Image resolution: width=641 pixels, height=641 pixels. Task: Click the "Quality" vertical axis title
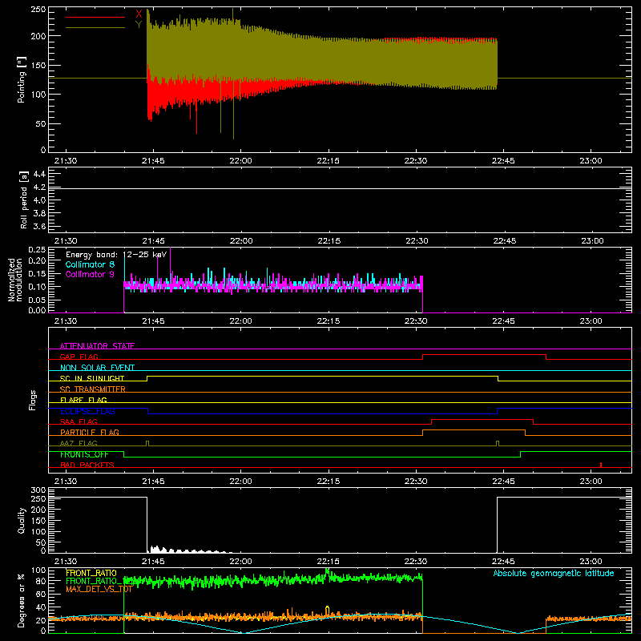point(22,520)
